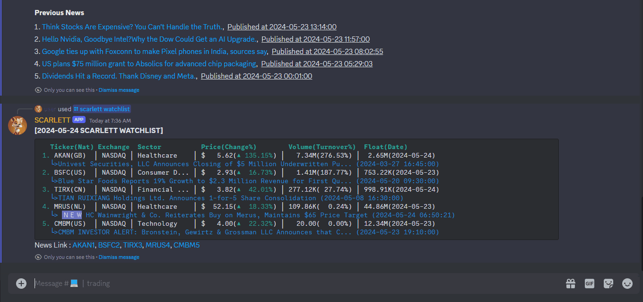Dismiss the Previous News message
643x302 pixels.
coord(119,90)
